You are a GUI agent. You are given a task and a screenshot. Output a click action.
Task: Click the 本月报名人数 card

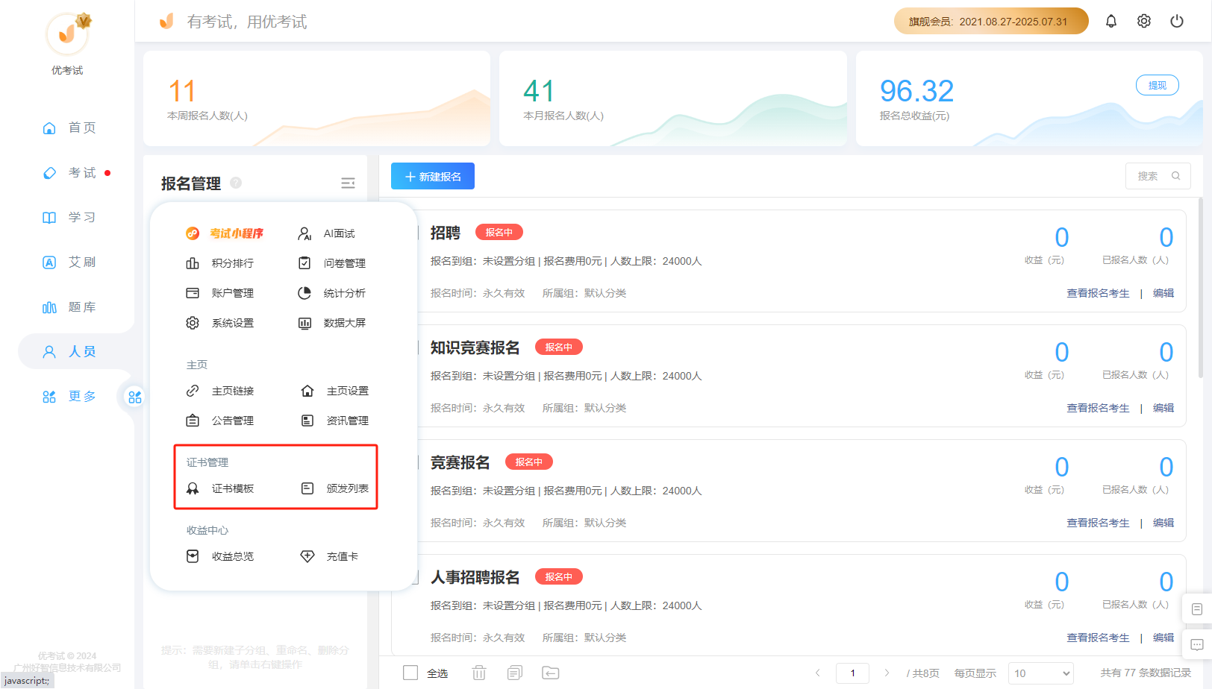click(x=673, y=98)
